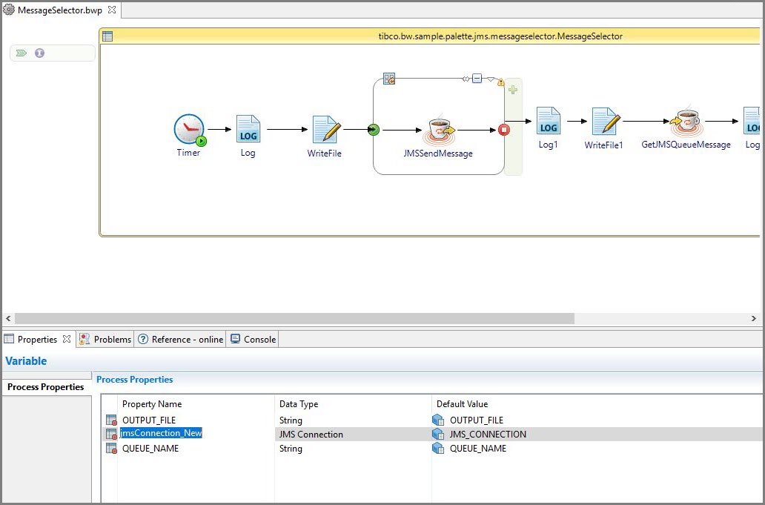
Task: Click the double-diamond handle on group border
Action: (466, 79)
